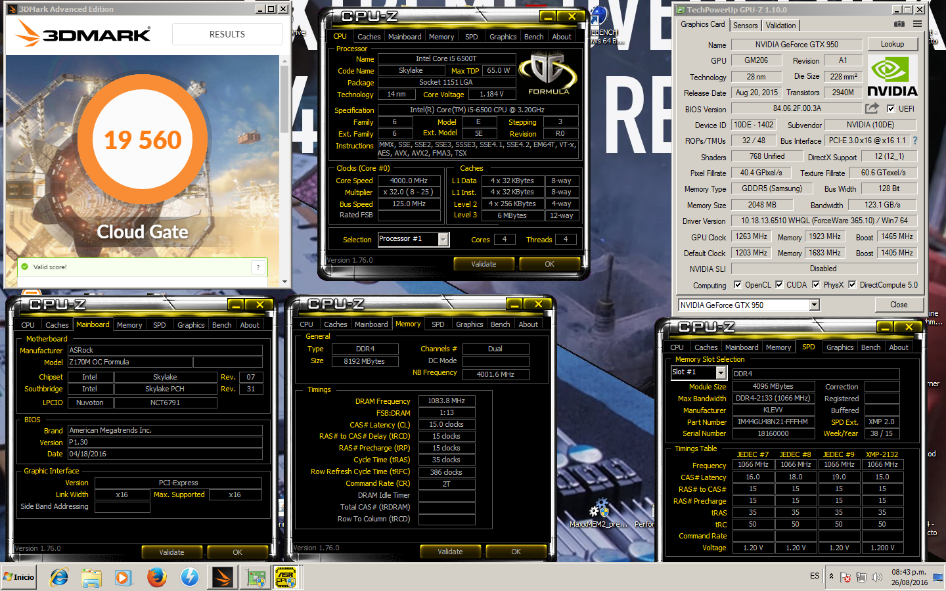Open Windows Explorer from the taskbar

click(x=91, y=577)
